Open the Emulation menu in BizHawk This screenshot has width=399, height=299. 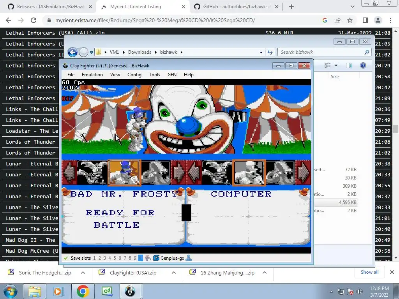92,74
